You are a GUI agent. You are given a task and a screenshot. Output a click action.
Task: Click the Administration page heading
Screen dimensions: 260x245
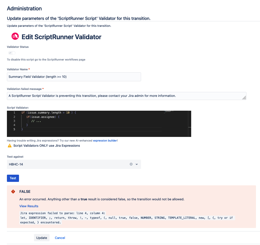[24, 8]
